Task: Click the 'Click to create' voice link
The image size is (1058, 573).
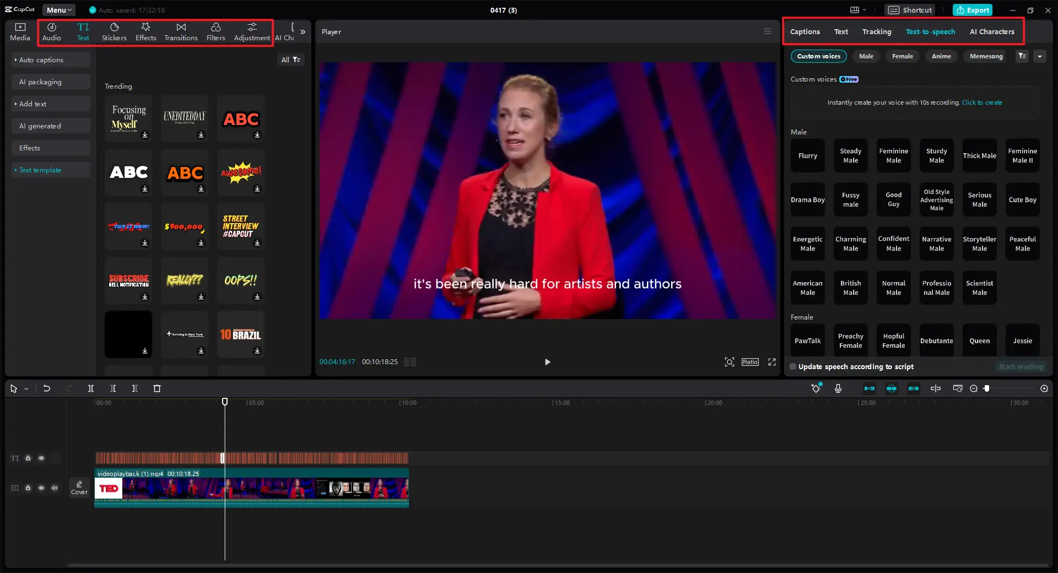Action: (x=982, y=102)
